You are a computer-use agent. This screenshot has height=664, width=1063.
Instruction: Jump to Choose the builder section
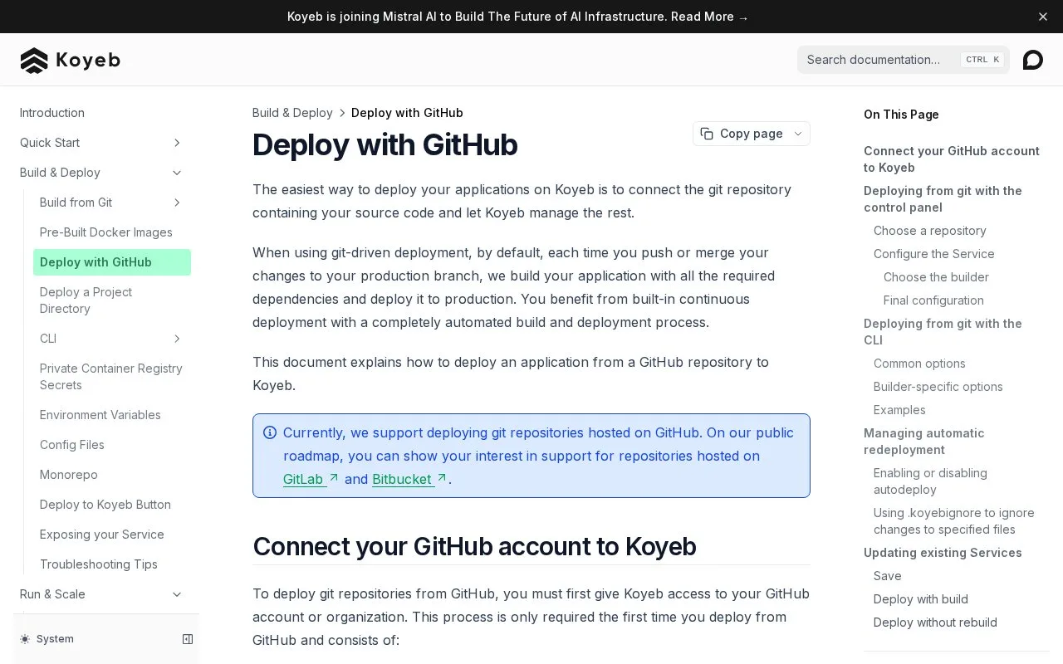[x=937, y=277]
